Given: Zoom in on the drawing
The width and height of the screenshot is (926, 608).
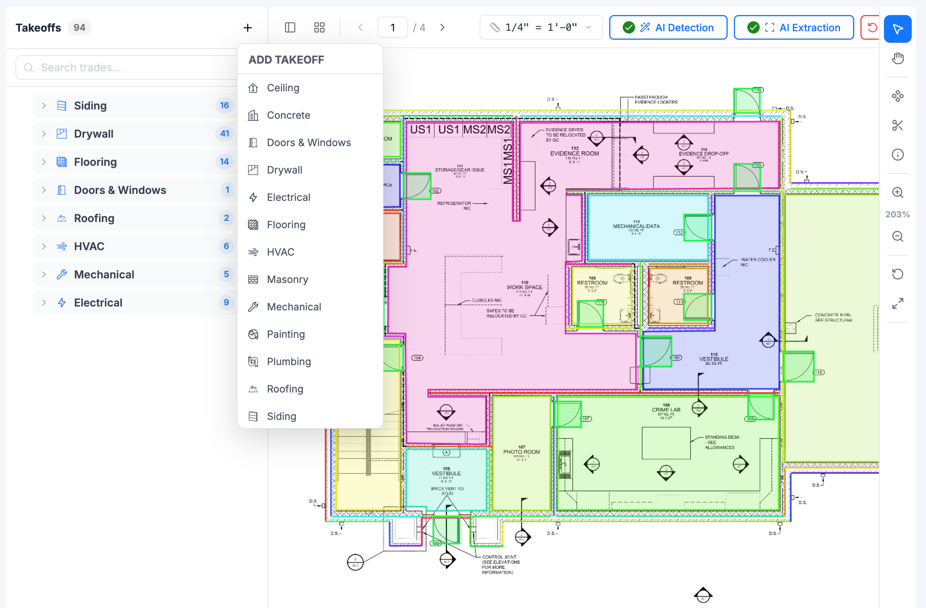Looking at the screenshot, I should (x=897, y=192).
